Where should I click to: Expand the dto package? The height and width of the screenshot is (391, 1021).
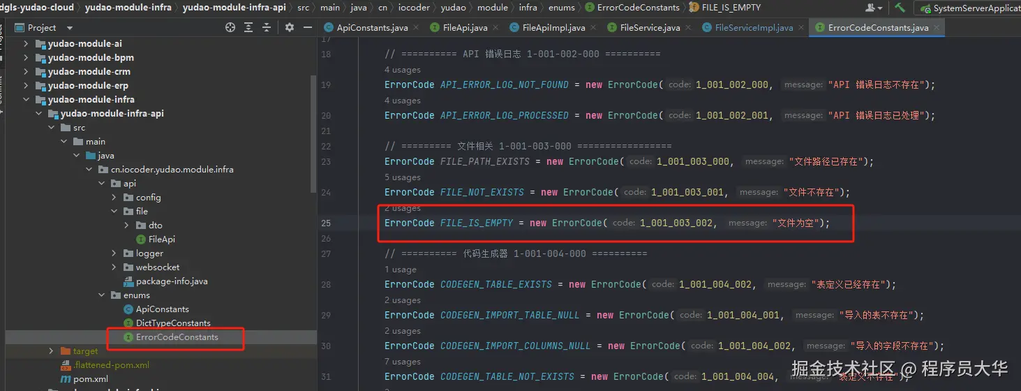click(x=126, y=225)
